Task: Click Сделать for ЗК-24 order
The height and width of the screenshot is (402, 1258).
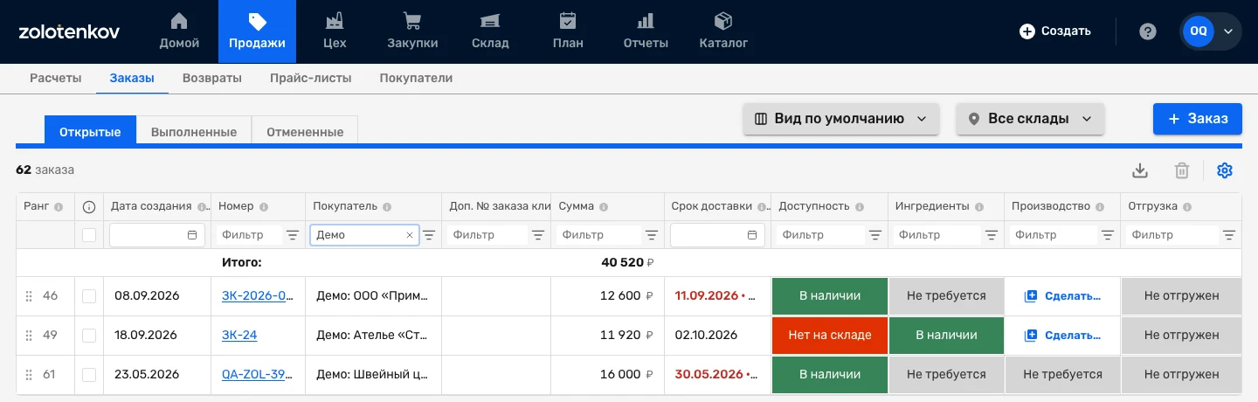Action: 1062,336
